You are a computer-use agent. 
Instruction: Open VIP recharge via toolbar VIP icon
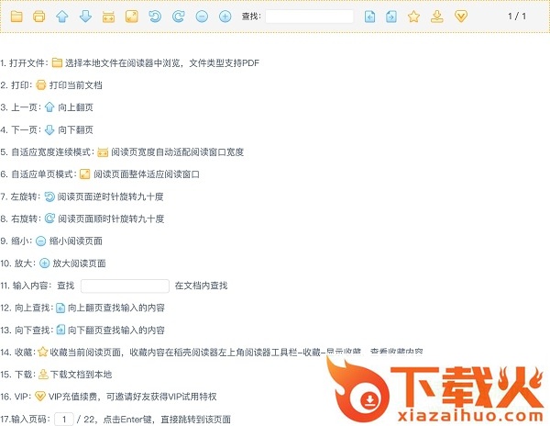pyautogui.click(x=461, y=17)
